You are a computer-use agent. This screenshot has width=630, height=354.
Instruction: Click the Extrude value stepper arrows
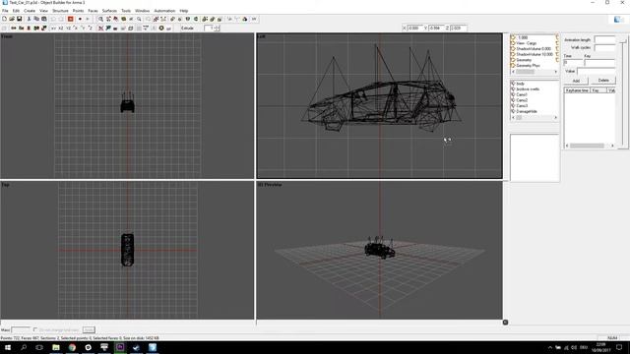coord(218,29)
